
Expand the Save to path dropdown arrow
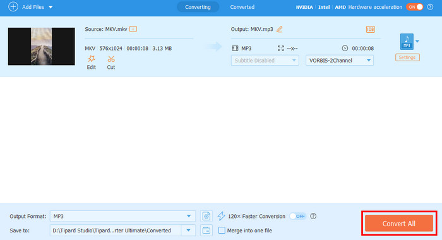coord(188,231)
